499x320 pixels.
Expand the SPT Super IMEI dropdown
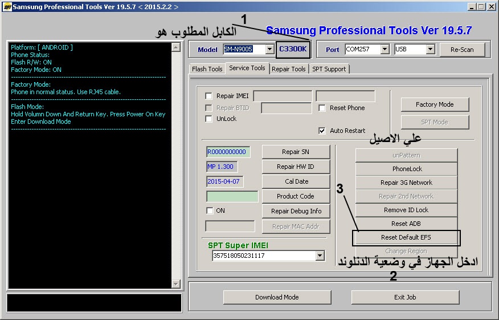click(x=320, y=256)
